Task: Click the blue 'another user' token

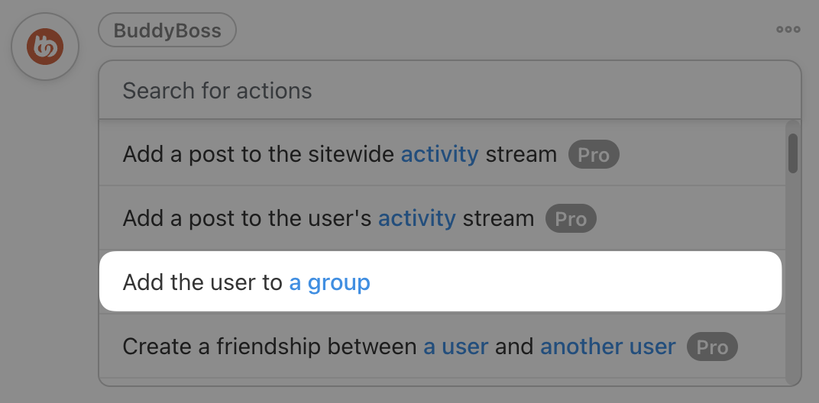Action: tap(608, 347)
